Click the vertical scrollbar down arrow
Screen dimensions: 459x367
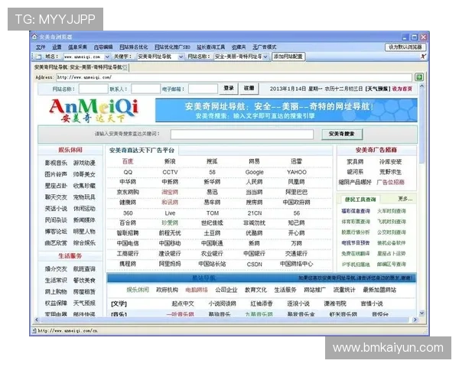click(x=422, y=313)
